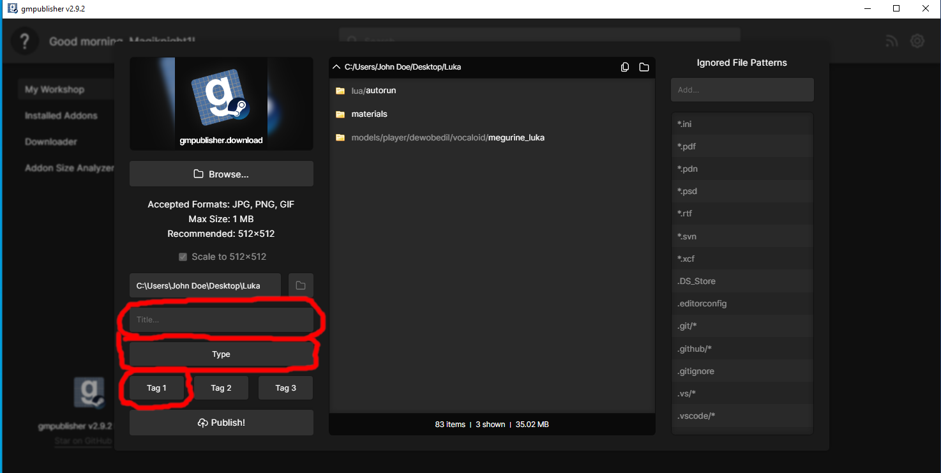Screen dimensions: 941x473
Task: Click the Ignored File Patterns heading
Action: pyautogui.click(x=742, y=63)
